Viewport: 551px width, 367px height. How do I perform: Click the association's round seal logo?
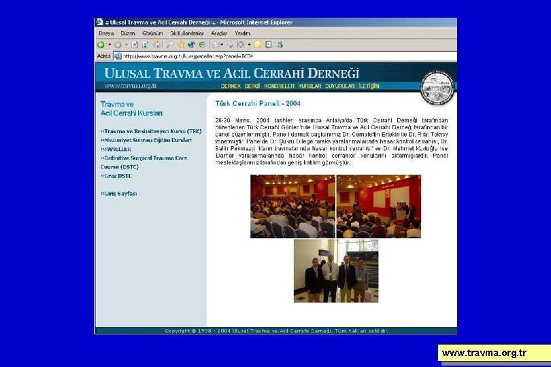437,88
